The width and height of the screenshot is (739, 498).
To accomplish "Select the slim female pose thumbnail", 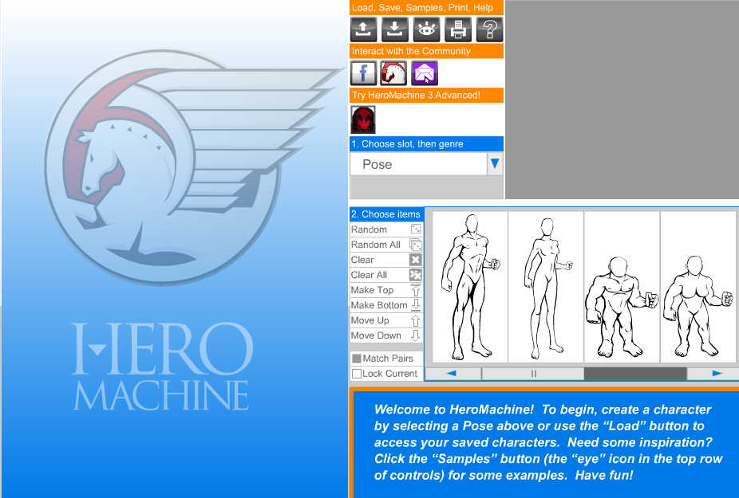I will click(x=546, y=287).
